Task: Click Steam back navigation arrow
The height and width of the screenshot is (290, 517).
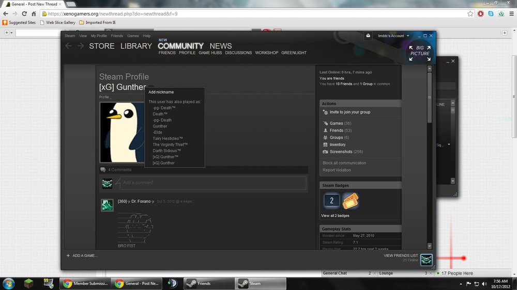Action: [x=68, y=46]
